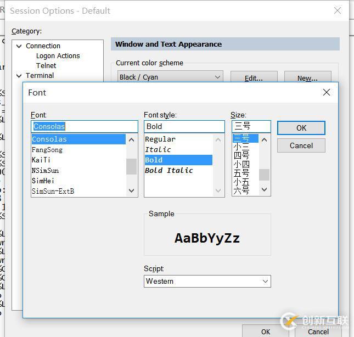The image size is (354, 337).
Task: Select Telnet in category tree
Action: (46, 65)
